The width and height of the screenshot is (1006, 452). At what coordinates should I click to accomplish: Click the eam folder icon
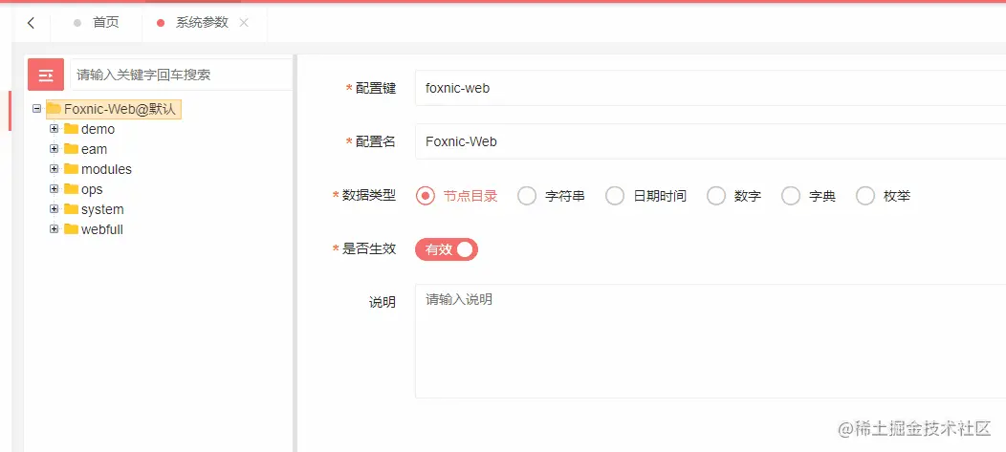[x=71, y=149]
